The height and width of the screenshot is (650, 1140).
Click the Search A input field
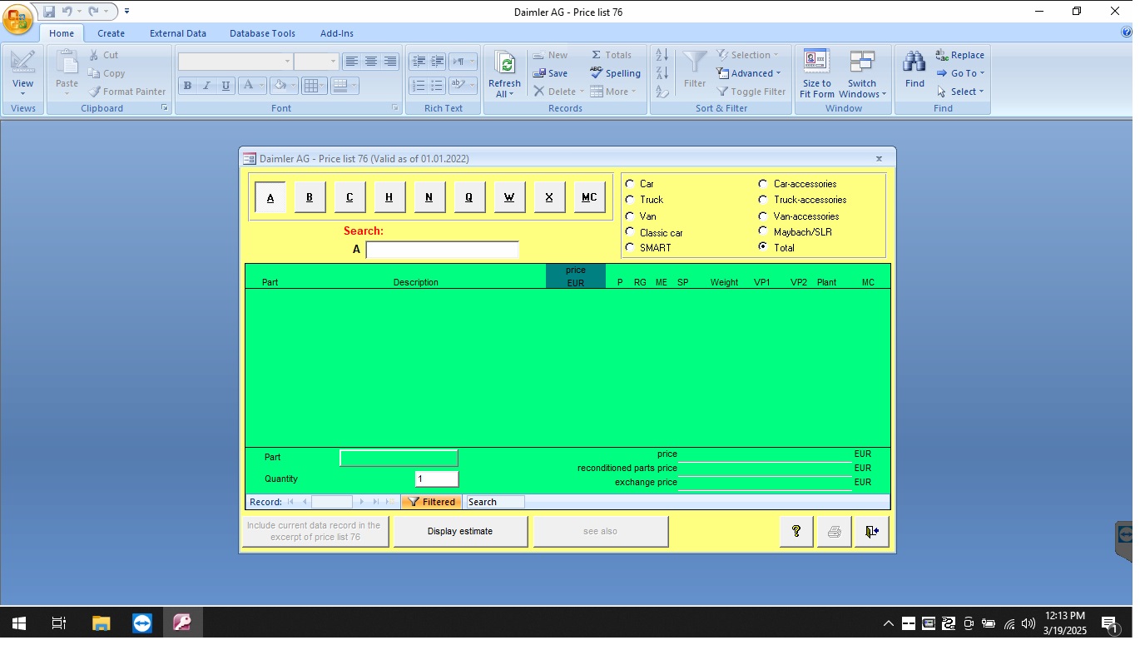(x=442, y=250)
